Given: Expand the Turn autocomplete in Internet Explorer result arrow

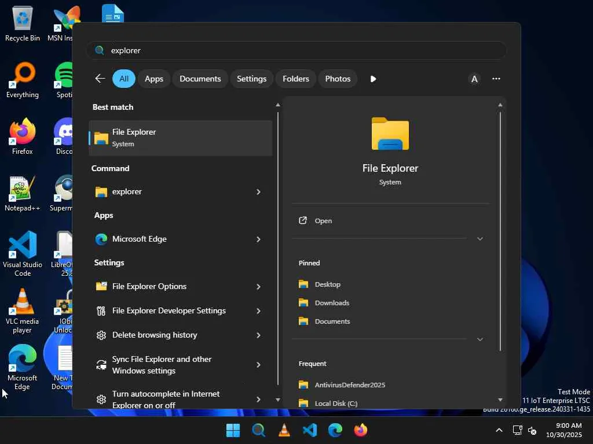Looking at the screenshot, I should (258, 399).
